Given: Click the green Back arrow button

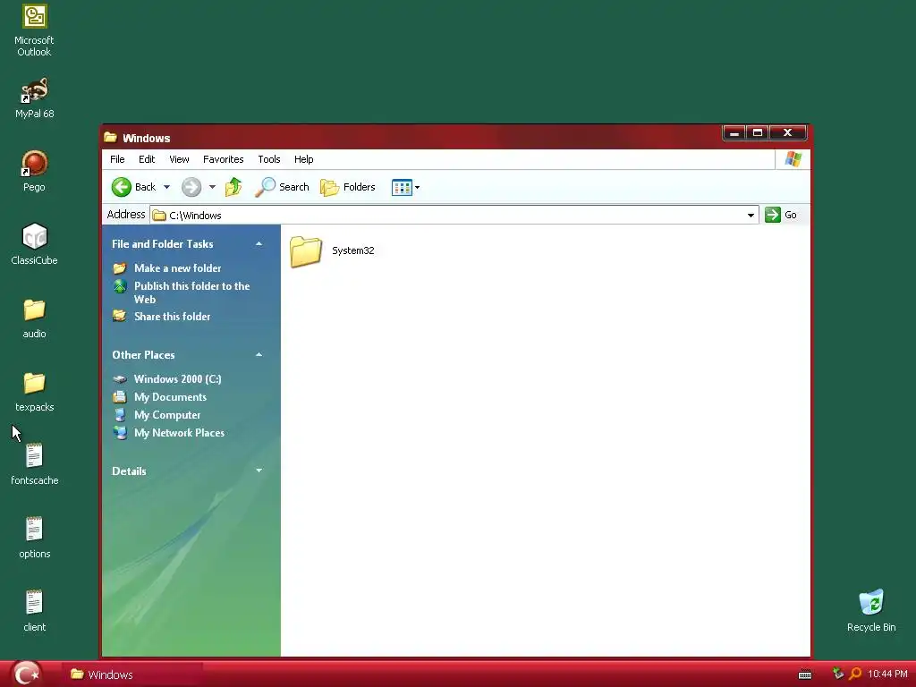Looking at the screenshot, I should [x=122, y=187].
